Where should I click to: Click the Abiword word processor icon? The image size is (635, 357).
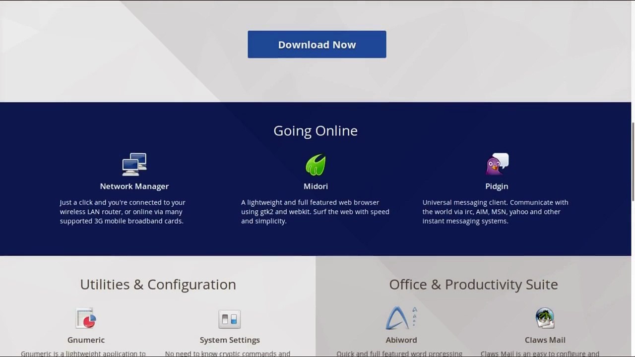click(401, 318)
